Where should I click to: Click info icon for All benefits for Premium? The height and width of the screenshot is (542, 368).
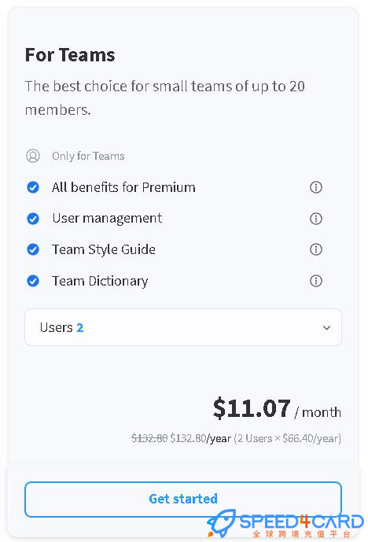pyautogui.click(x=316, y=187)
